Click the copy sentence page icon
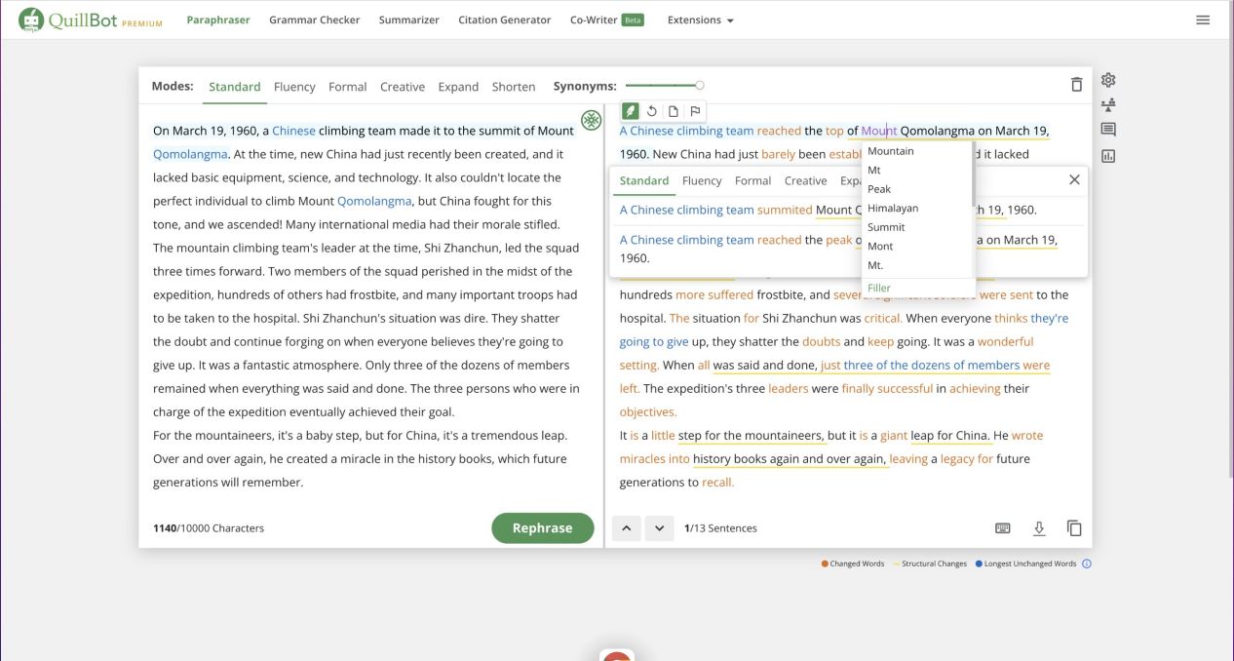This screenshot has width=1234, height=661. [x=674, y=111]
